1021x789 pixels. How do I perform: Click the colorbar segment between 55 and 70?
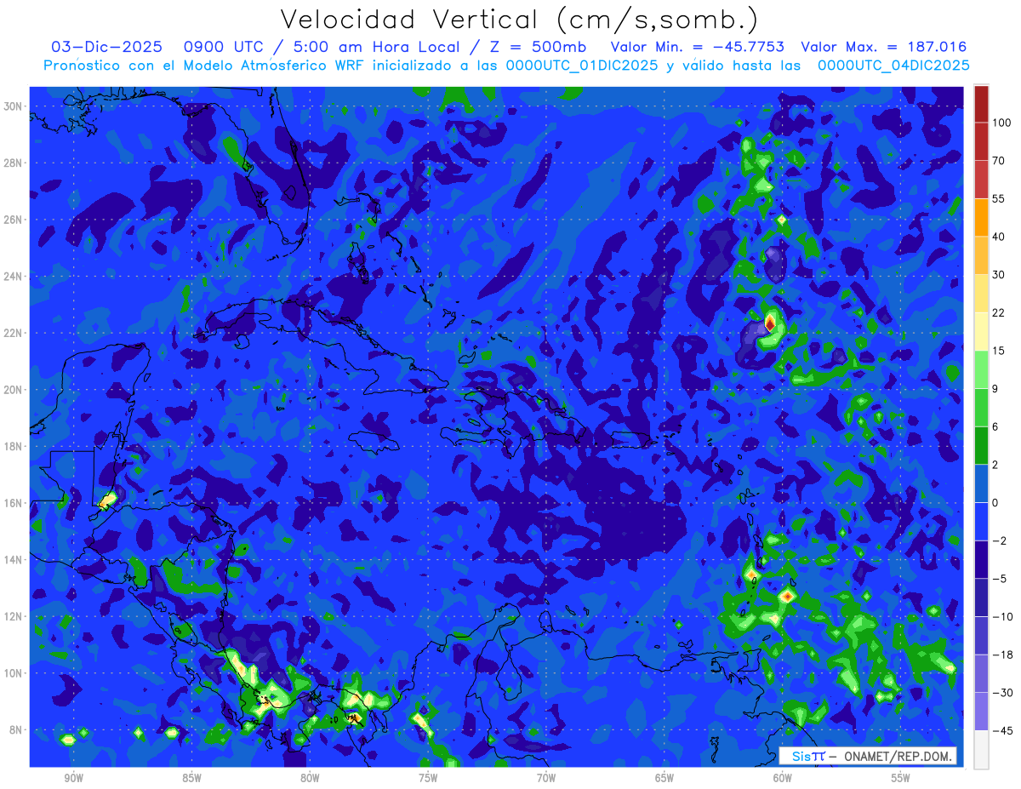[981, 180]
